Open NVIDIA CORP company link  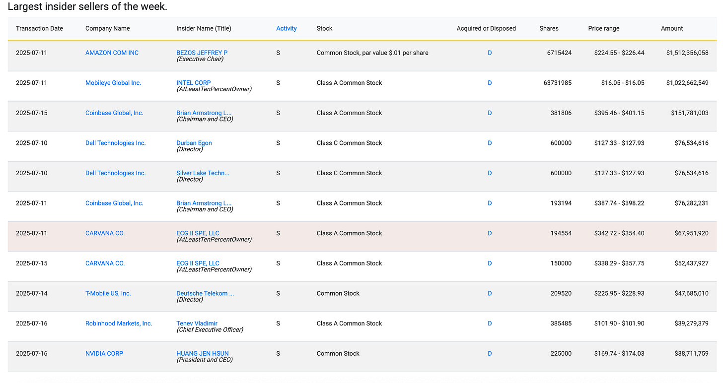coord(104,354)
